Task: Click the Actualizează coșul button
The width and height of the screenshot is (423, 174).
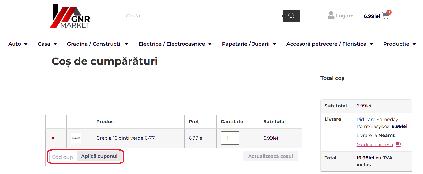Action: point(270,156)
